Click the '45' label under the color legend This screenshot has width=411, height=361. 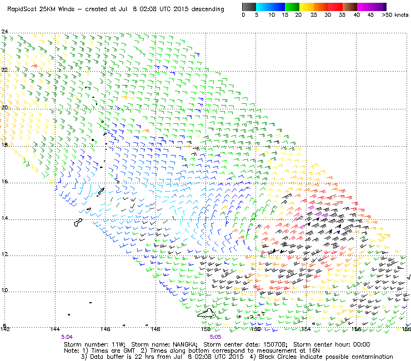[370, 15]
